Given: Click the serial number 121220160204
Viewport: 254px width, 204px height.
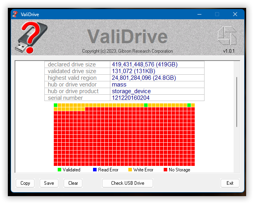Looking at the screenshot, I should coord(131,98).
